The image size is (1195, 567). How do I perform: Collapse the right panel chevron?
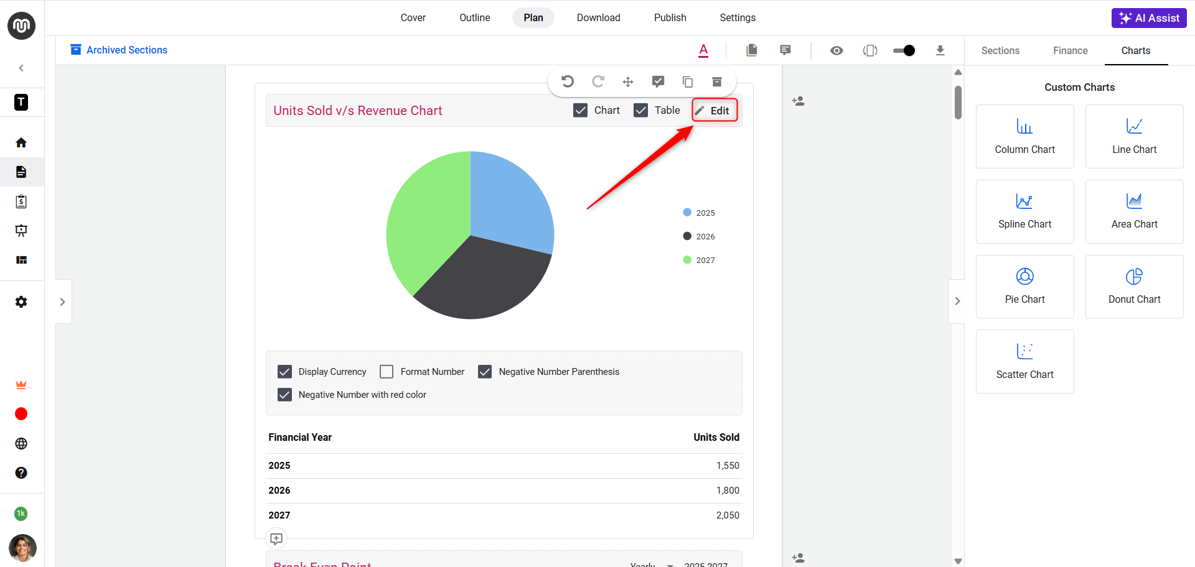pyautogui.click(x=957, y=301)
